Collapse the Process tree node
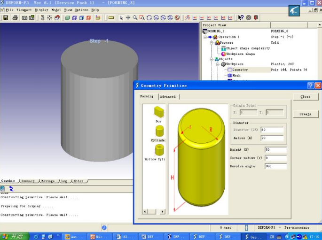Image resolution: width=322 pixels, height=240 pixels. [212, 43]
